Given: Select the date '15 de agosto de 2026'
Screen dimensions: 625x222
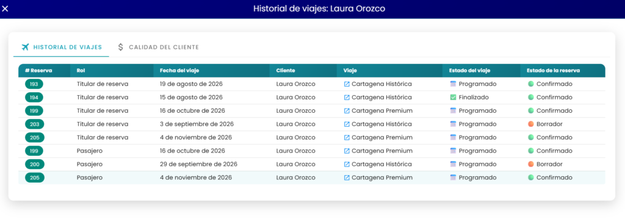Looking at the screenshot, I should coord(191,97).
